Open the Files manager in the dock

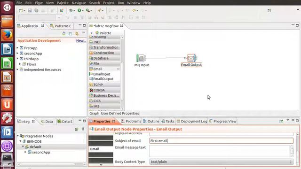pos(7,22)
